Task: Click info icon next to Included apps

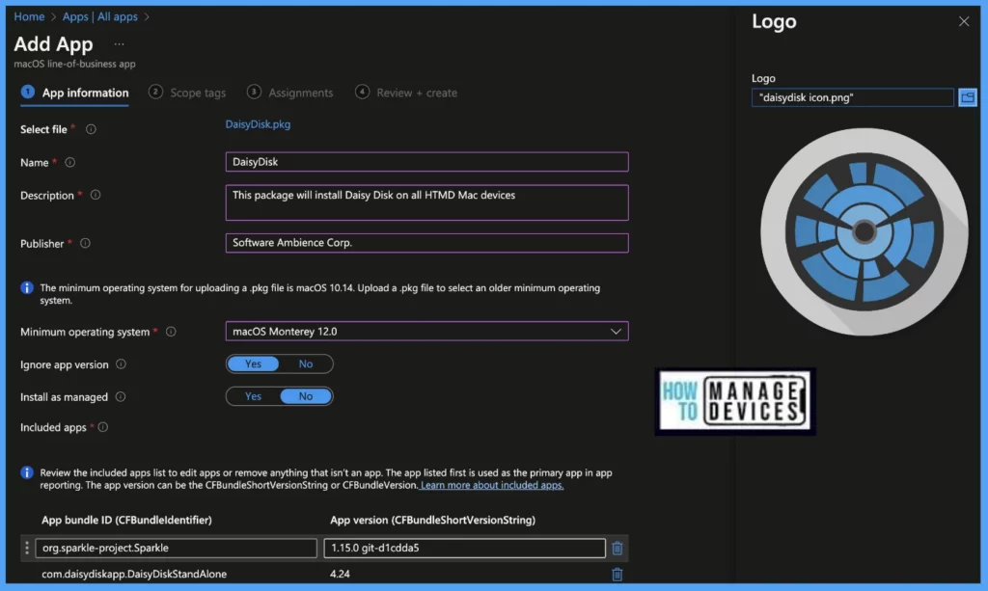Action: tap(102, 427)
